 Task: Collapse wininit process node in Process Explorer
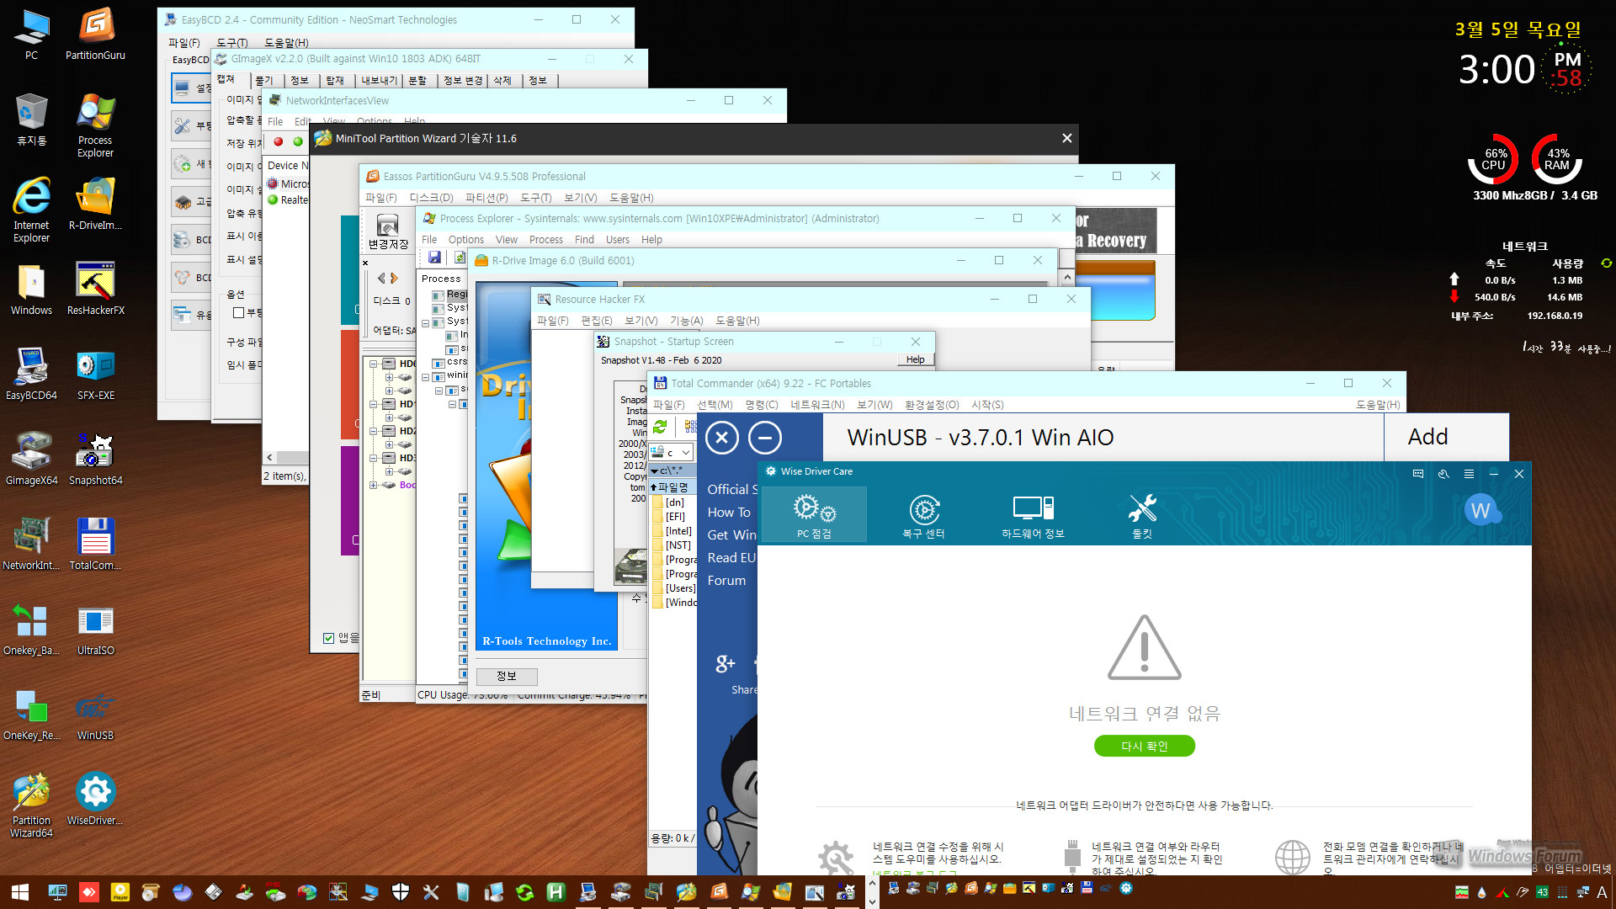coord(426,375)
